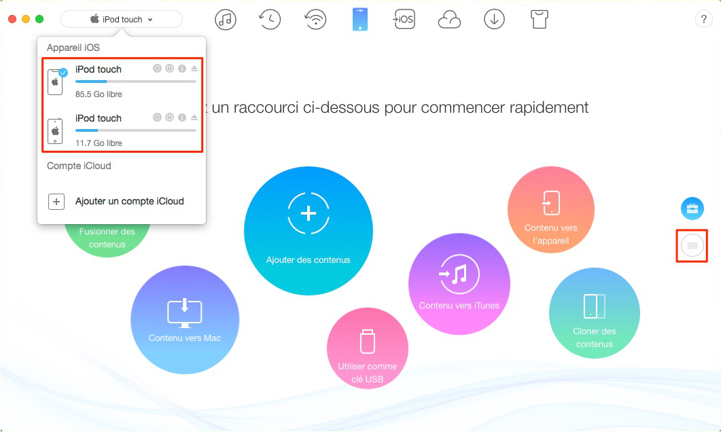The width and height of the screenshot is (721, 432).
Task: Open the media downloader arrow icon
Action: tap(494, 20)
